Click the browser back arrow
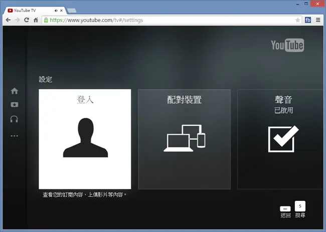 click(x=8, y=20)
